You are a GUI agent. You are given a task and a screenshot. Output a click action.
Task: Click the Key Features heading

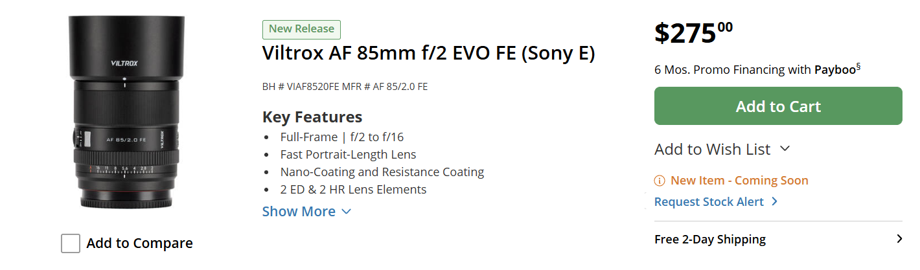[312, 117]
